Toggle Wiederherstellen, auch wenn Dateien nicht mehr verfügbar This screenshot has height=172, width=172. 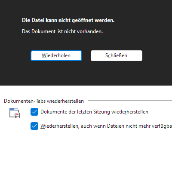[x=34, y=126]
